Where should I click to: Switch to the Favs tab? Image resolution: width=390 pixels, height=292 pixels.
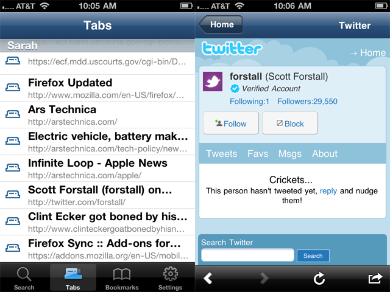pos(258,154)
